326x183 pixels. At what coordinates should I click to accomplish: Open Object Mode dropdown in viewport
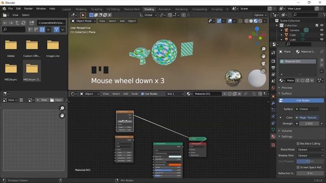84,21
